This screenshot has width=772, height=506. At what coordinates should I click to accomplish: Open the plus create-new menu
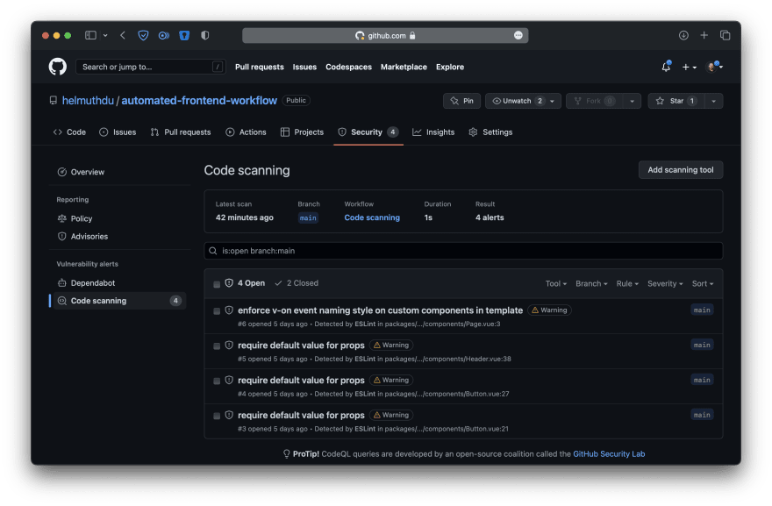[689, 67]
